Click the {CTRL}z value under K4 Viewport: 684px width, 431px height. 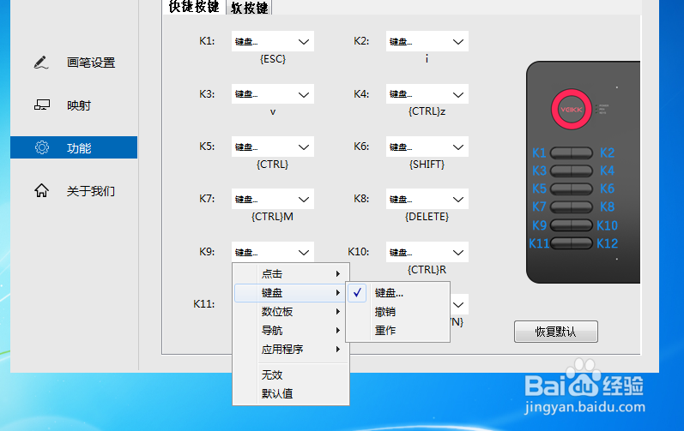point(427,111)
